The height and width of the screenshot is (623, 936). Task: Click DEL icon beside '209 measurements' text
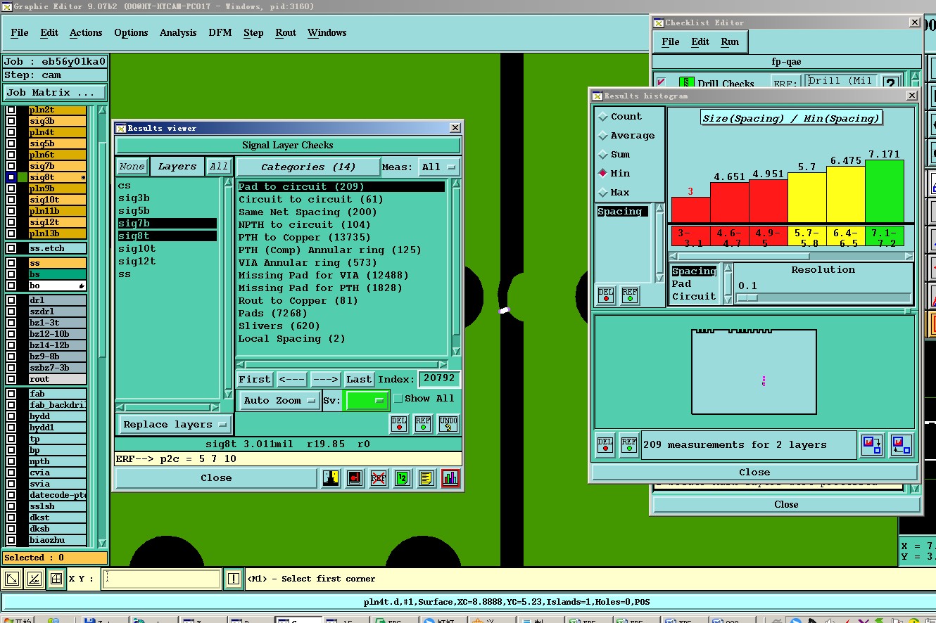pos(605,445)
